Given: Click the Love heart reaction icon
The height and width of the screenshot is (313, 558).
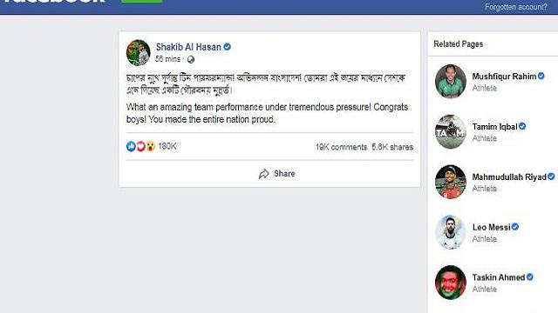Looking at the screenshot, I should [x=141, y=146].
